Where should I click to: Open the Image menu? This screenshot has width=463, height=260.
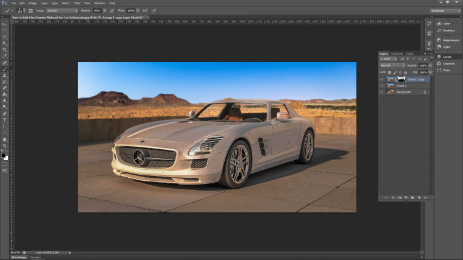[32, 3]
